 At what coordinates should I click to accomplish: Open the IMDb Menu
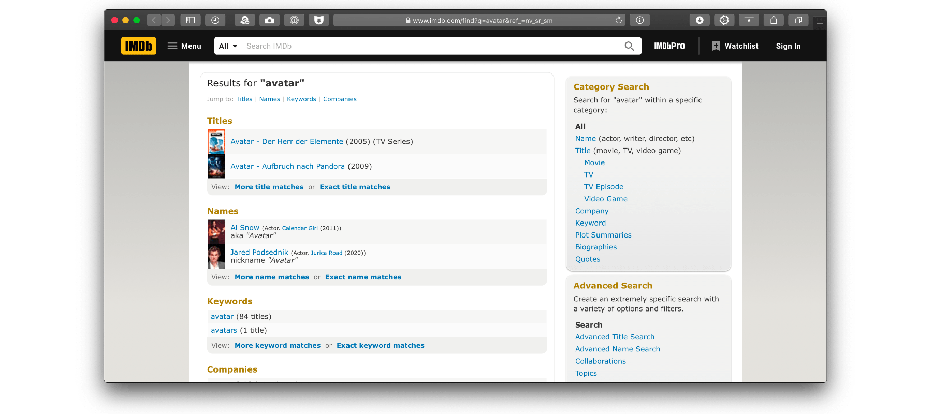point(184,46)
